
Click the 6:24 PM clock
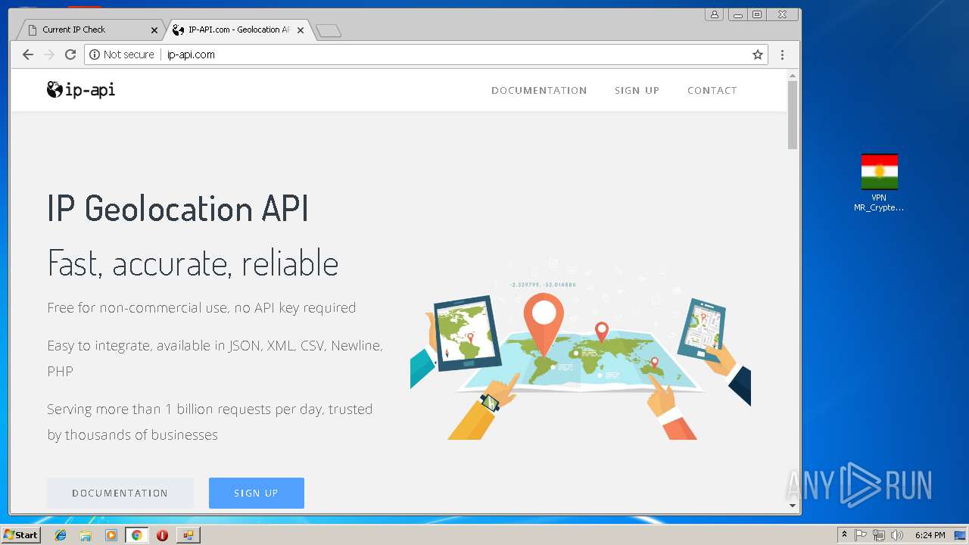click(x=930, y=535)
